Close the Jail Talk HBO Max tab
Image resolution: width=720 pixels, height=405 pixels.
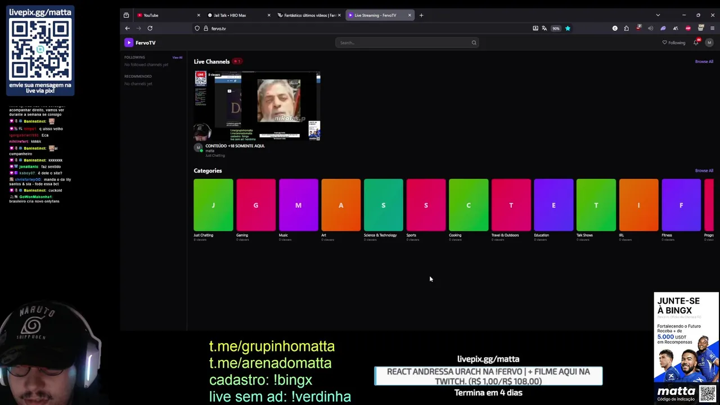pyautogui.click(x=269, y=15)
